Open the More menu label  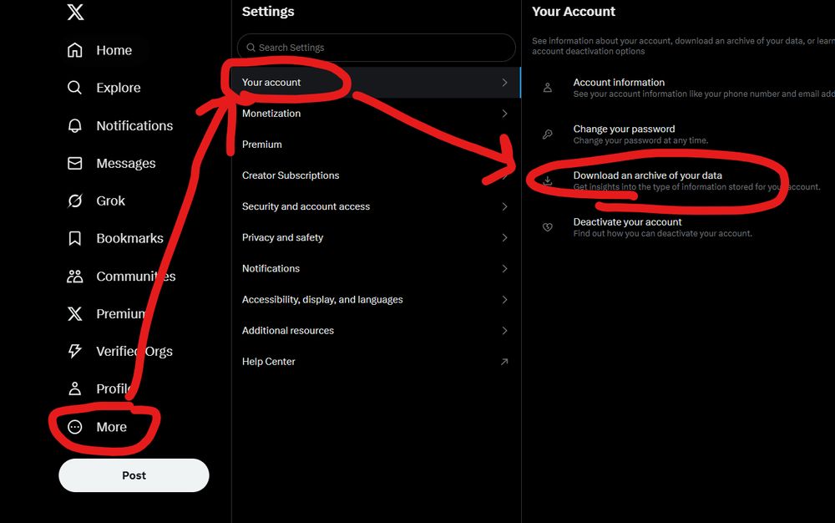pos(111,427)
